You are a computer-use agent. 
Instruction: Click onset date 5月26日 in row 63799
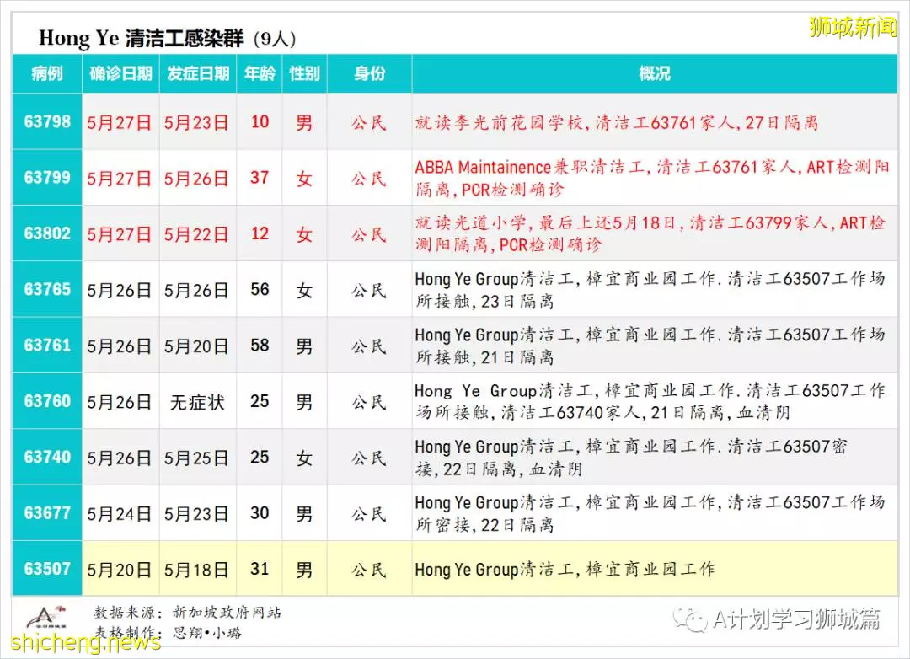pos(196,179)
